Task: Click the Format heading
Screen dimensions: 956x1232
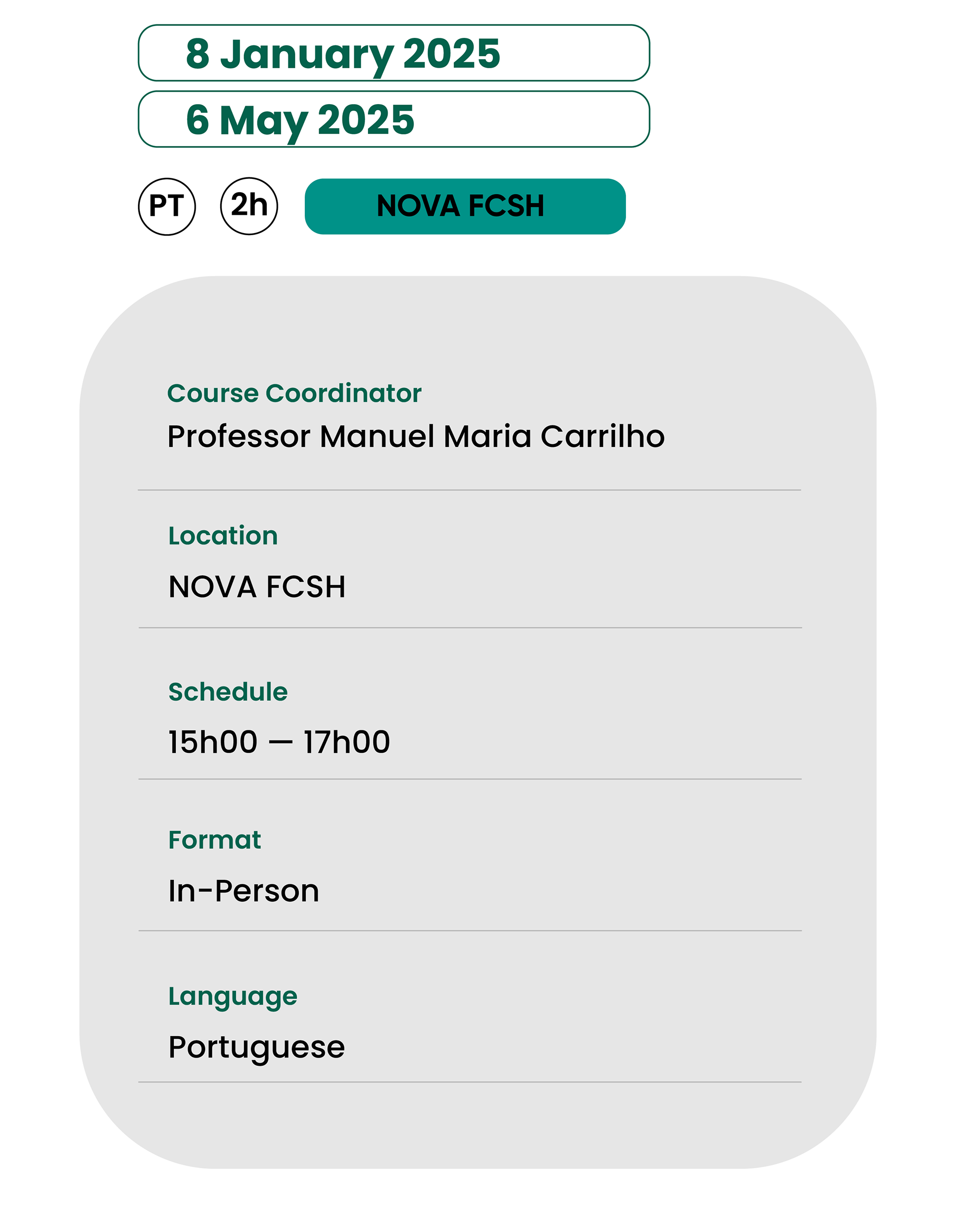Action: (x=215, y=840)
